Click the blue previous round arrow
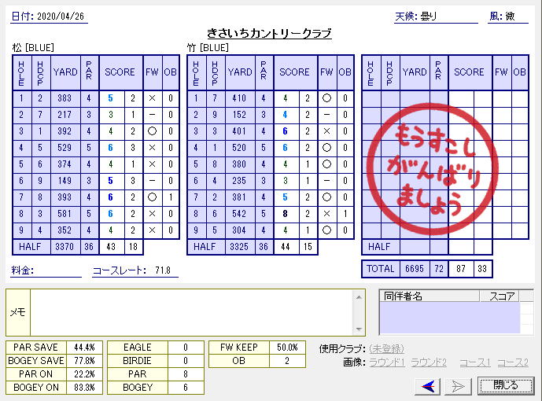542x401 pixels. click(429, 385)
